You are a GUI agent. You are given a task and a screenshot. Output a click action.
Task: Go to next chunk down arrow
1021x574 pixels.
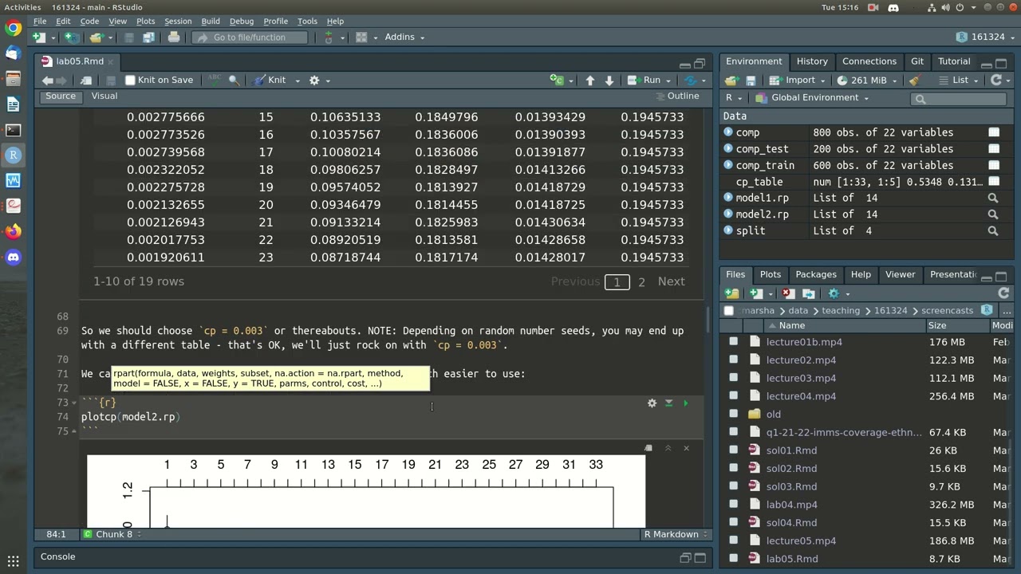(x=609, y=80)
